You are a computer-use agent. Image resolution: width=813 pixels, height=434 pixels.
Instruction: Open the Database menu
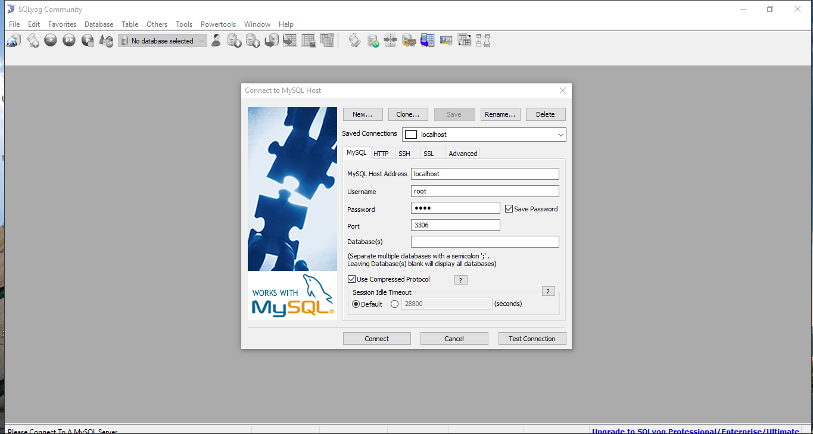point(99,24)
